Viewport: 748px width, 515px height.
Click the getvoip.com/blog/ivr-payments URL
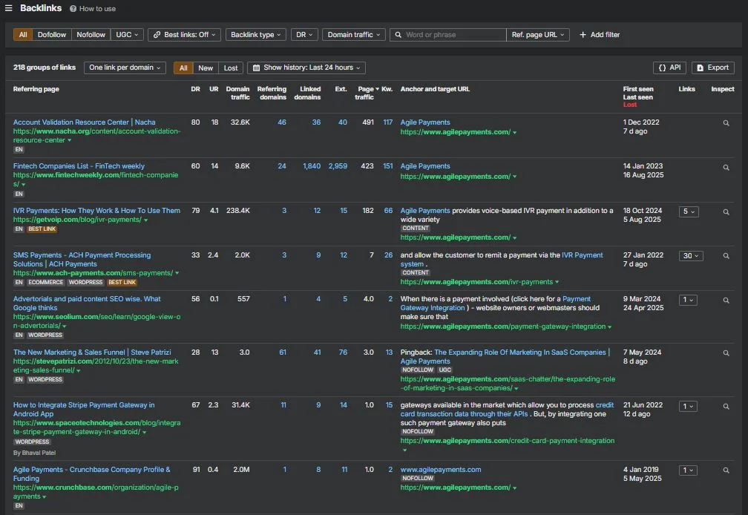coord(77,220)
